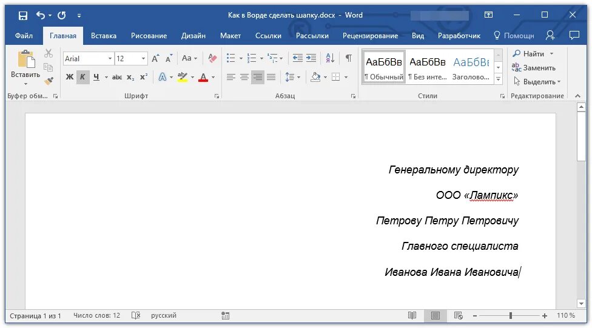This screenshot has height=328, width=592.
Task: Align text to the right
Action: (x=258, y=77)
